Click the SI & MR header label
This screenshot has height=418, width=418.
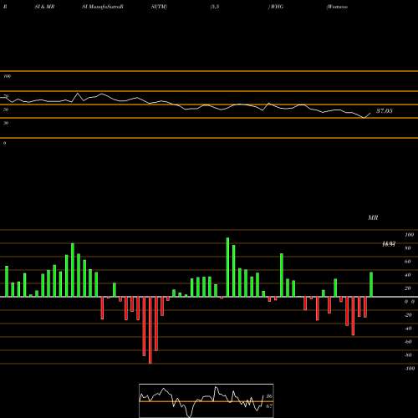(44, 7)
